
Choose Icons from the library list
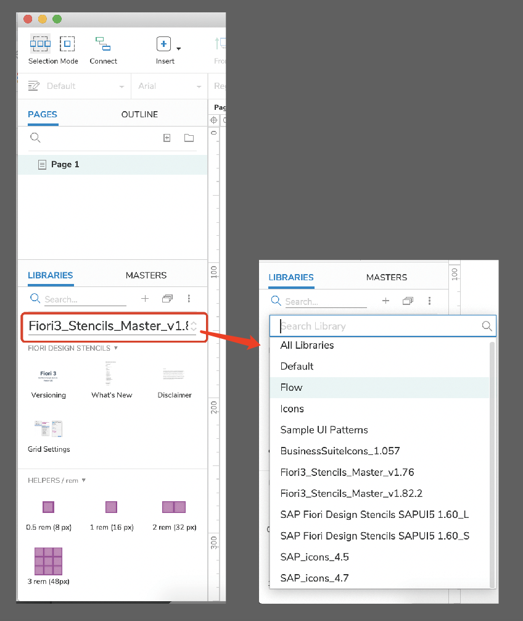point(379,409)
